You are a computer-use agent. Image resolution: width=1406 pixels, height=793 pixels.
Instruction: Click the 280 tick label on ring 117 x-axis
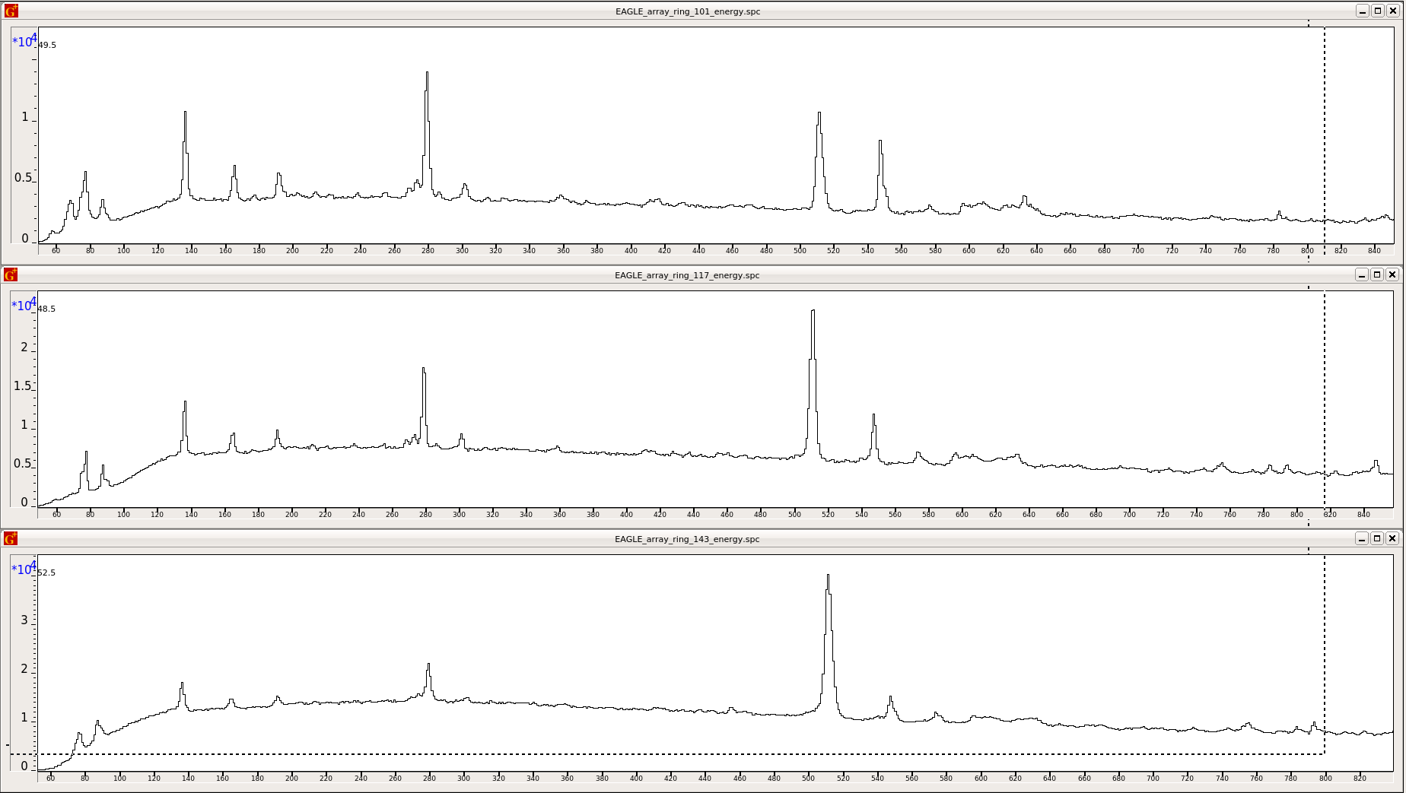click(427, 515)
